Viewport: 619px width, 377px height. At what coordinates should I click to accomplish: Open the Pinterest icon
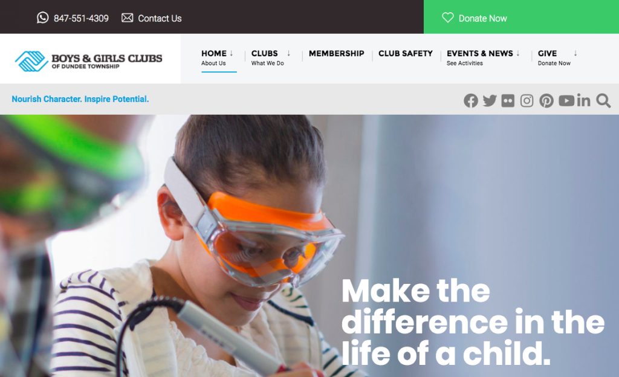point(546,100)
